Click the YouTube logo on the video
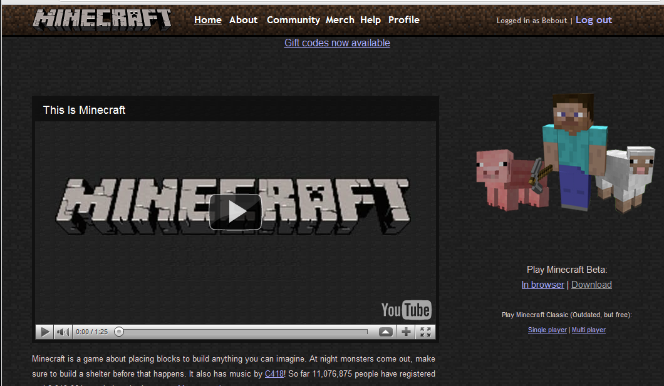Image resolution: width=664 pixels, height=386 pixels. 406,310
